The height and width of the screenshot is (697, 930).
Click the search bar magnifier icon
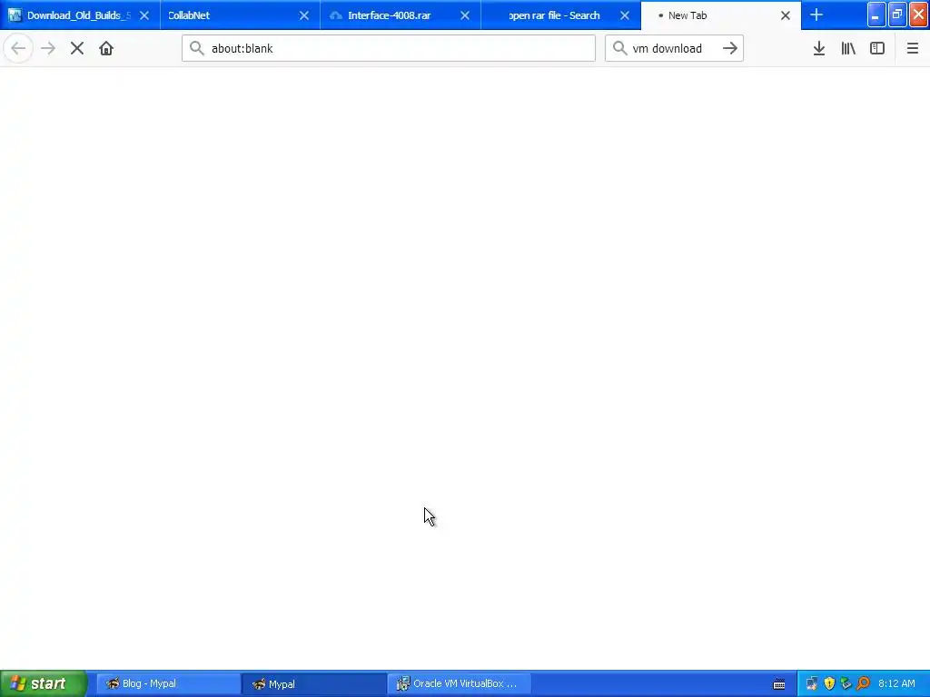pyautogui.click(x=619, y=48)
